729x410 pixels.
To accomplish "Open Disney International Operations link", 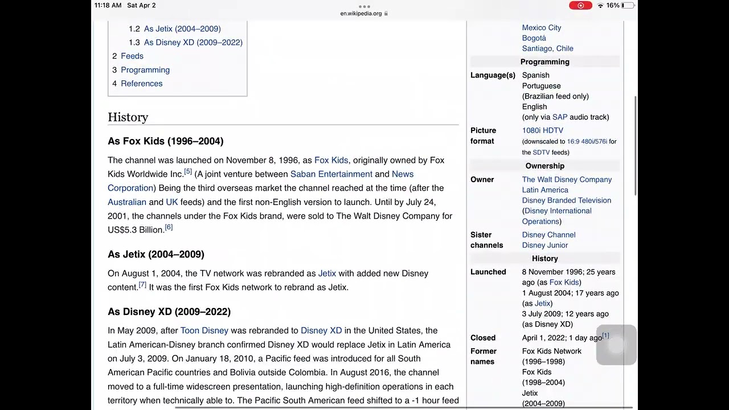I will 558,216.
